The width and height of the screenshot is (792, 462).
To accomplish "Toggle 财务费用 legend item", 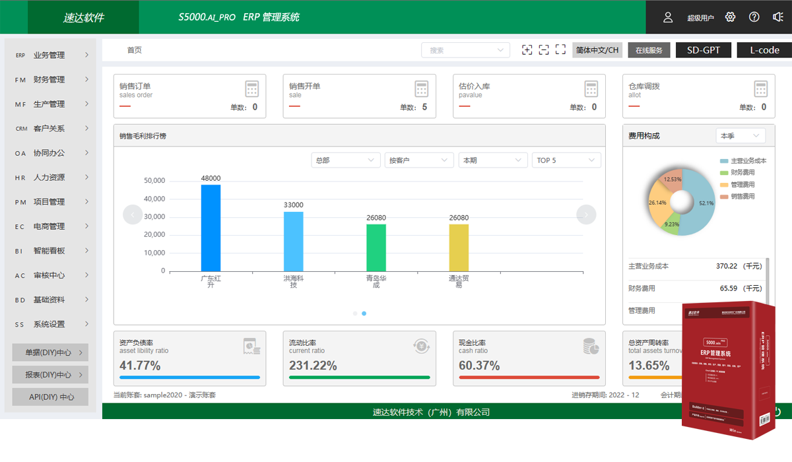I will [x=737, y=173].
